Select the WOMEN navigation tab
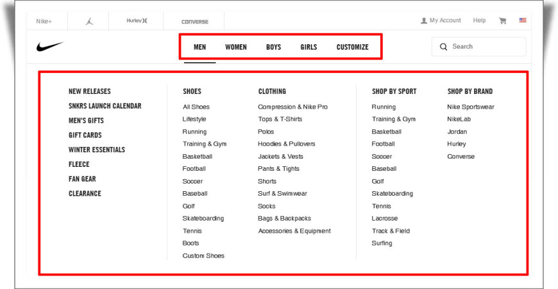This screenshot has height=289, width=558. [235, 47]
